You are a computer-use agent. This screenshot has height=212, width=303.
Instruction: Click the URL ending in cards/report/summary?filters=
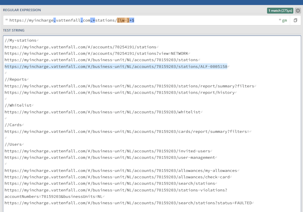(x=127, y=131)
